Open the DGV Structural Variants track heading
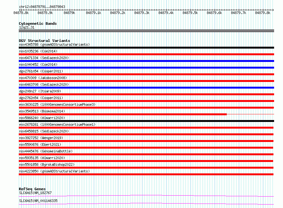Image resolution: width=283 pixels, height=208 pixels. pos(45,41)
